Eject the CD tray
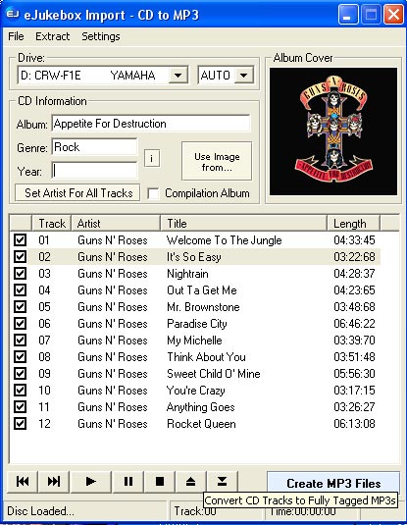This screenshot has width=407, height=525. (191, 482)
